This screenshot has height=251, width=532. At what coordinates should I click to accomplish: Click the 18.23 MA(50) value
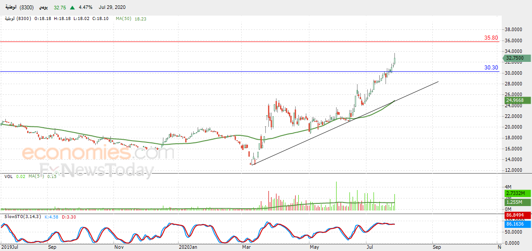[x=140, y=19]
